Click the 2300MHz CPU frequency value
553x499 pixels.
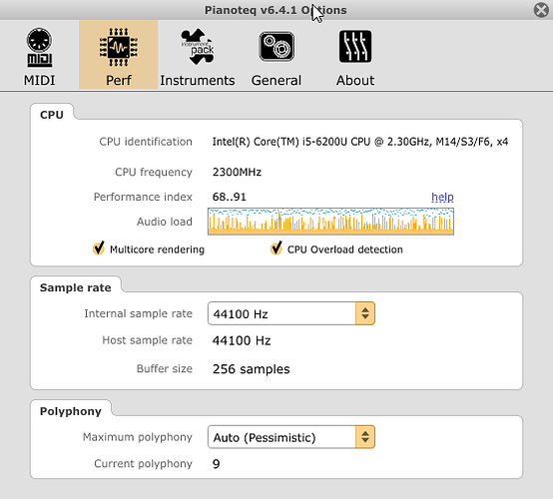[x=237, y=172]
